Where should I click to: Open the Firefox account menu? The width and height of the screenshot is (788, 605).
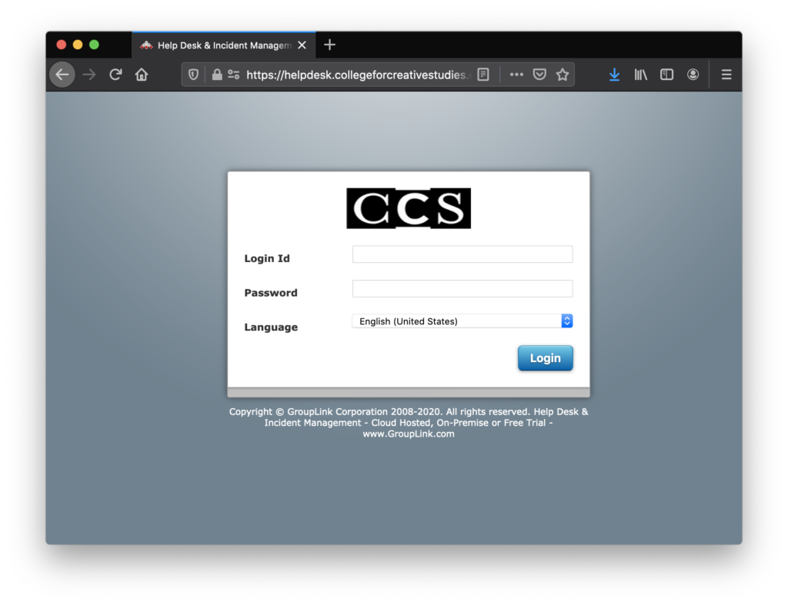pos(693,75)
